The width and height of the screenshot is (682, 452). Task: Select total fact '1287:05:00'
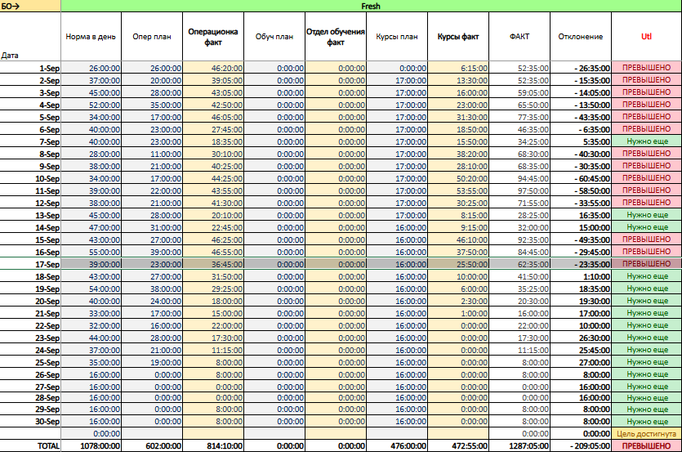tap(519, 446)
